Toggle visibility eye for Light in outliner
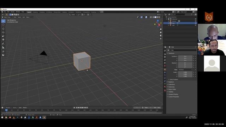This screenshot has width=226, height=127. pos(196,25)
